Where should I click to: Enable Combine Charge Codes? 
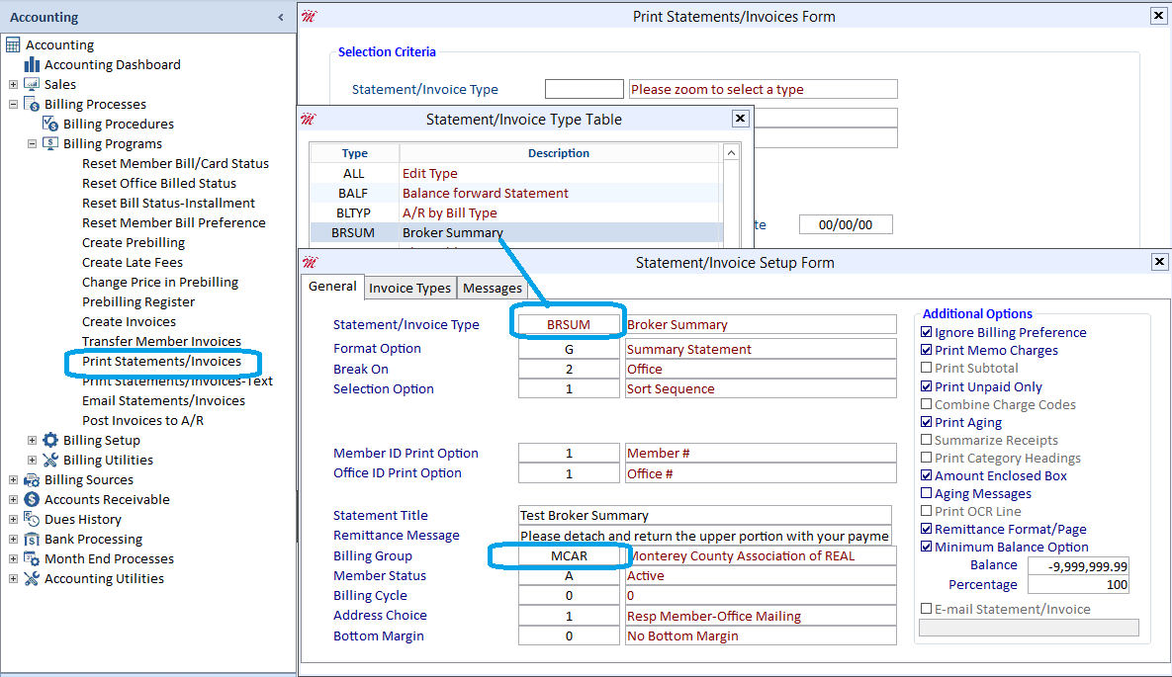pyautogui.click(x=926, y=404)
